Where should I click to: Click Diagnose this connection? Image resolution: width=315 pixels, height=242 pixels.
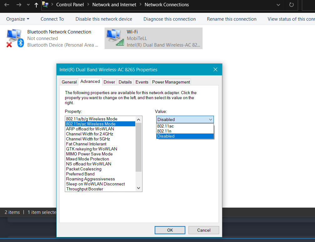[x=169, y=19]
